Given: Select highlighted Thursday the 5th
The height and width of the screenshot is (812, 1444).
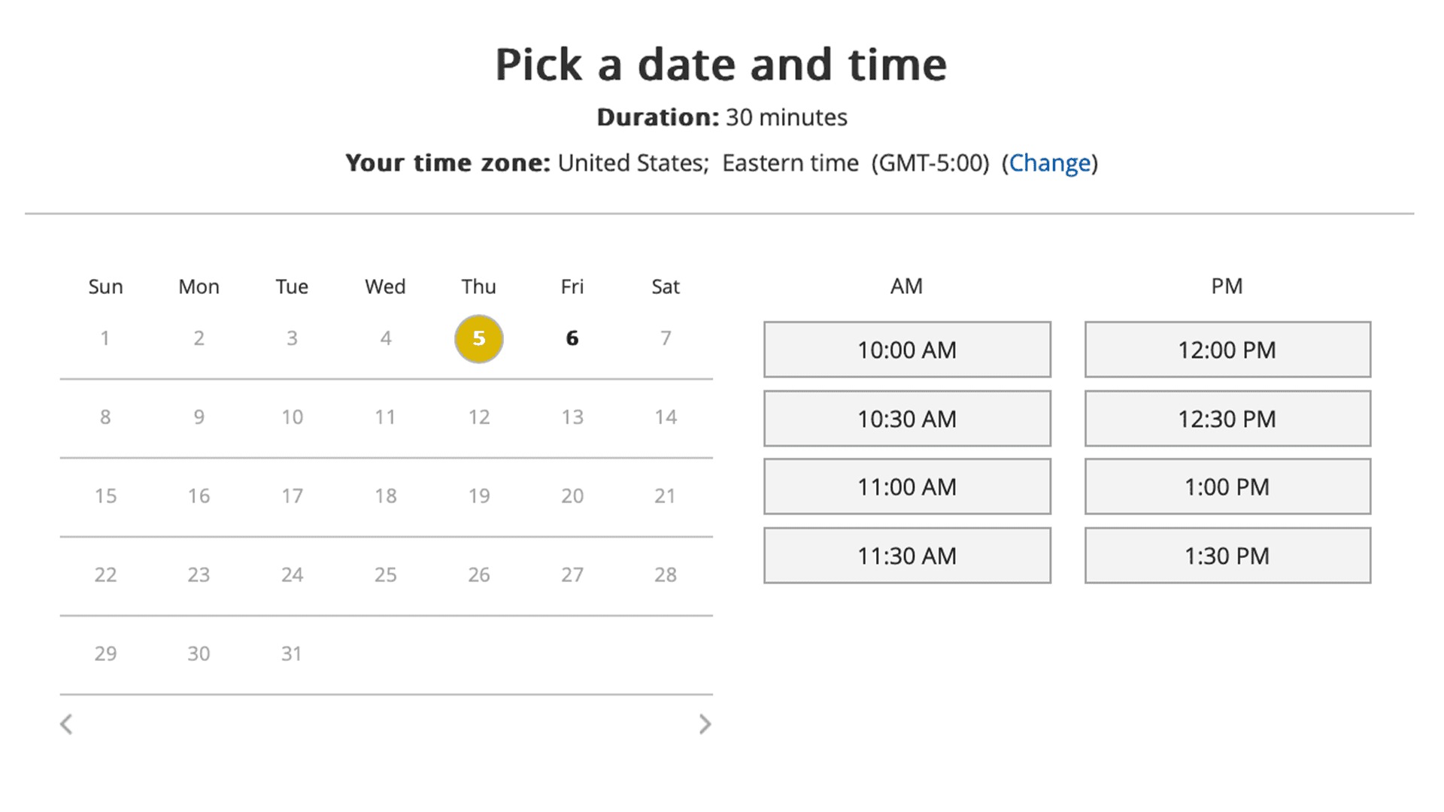Looking at the screenshot, I should 479,338.
